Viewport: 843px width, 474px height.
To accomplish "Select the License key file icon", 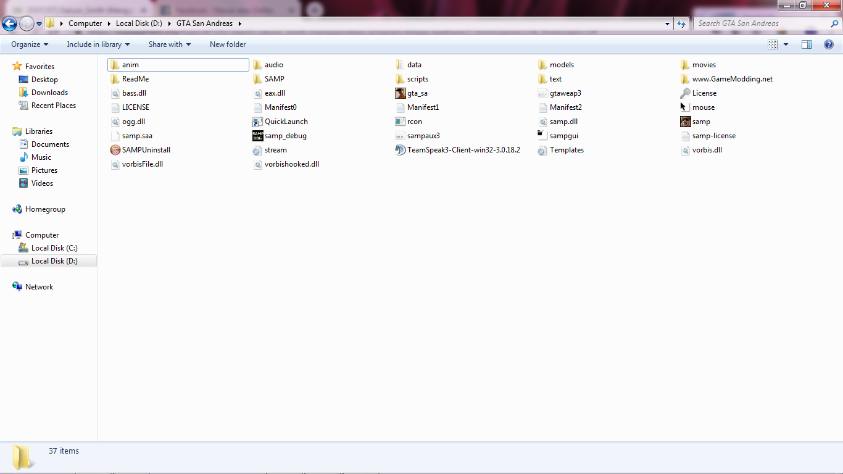I will [686, 93].
